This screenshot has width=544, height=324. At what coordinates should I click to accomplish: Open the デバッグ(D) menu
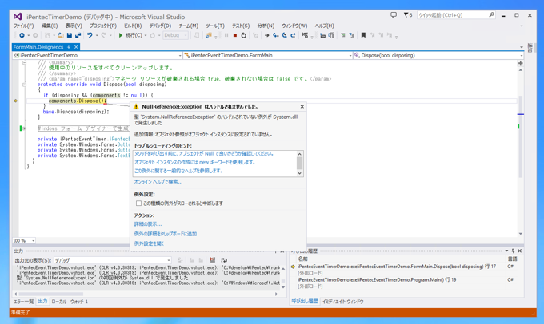click(160, 26)
